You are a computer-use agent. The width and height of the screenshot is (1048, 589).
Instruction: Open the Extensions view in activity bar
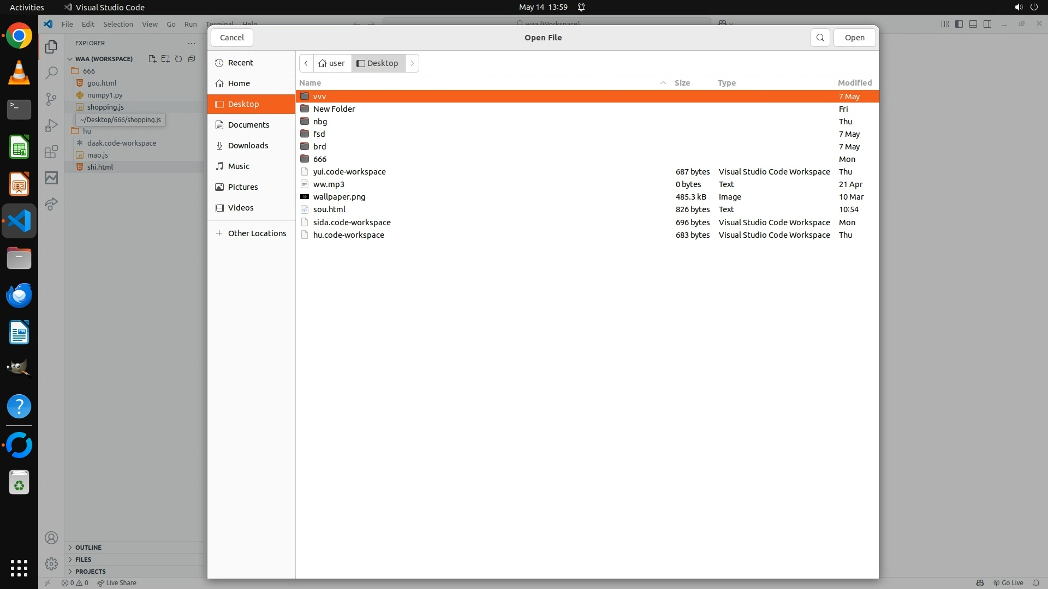tap(51, 152)
